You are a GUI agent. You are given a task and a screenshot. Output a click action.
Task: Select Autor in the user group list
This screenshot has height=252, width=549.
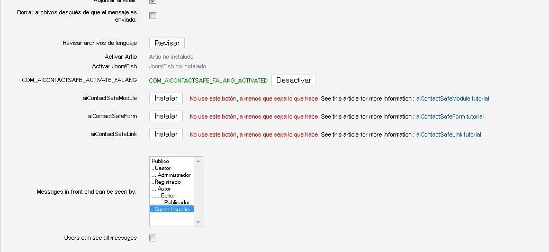coord(172,188)
